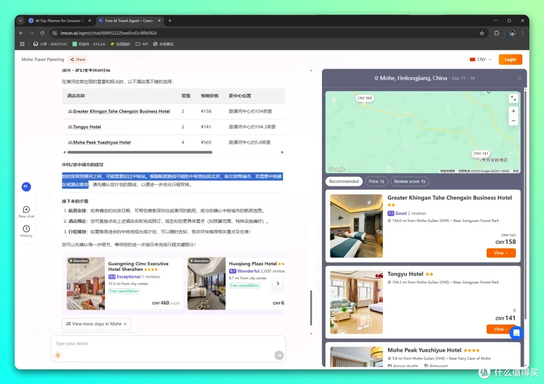Open Guangming Cimc Executive Hotel card
This screenshot has width=544, height=384.
pos(124,283)
